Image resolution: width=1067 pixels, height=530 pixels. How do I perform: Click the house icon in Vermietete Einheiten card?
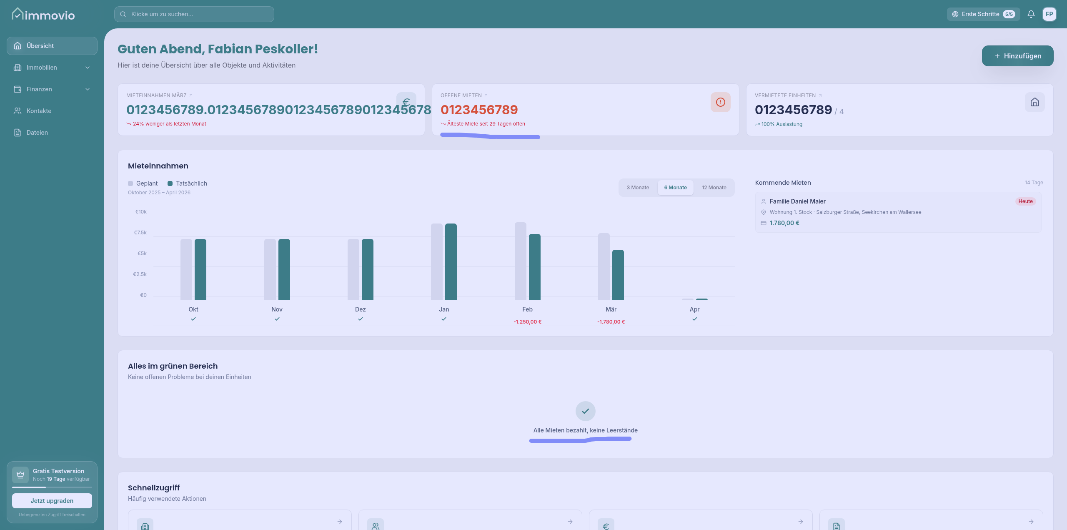pyautogui.click(x=1034, y=102)
